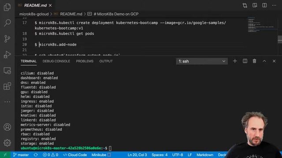
Task: Click Cloud Code status bar item
Action: (x=75, y=155)
